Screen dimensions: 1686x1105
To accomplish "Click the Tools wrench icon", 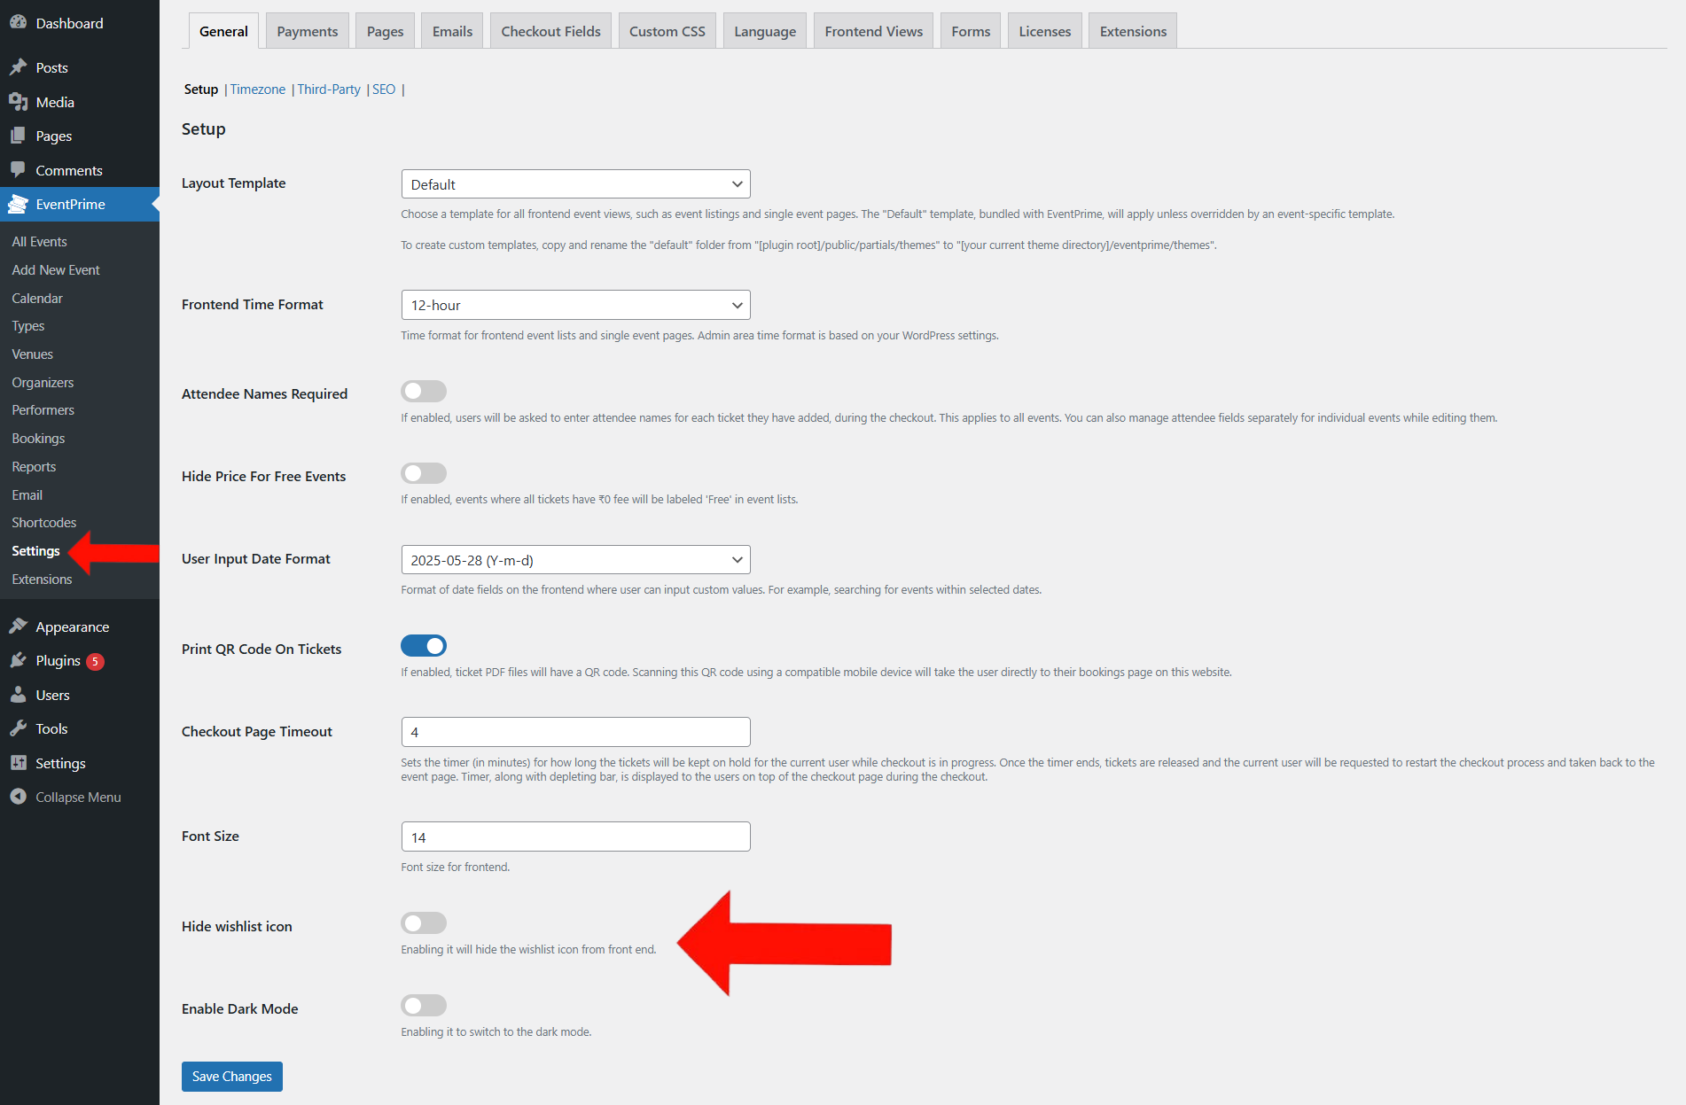I will click(18, 728).
